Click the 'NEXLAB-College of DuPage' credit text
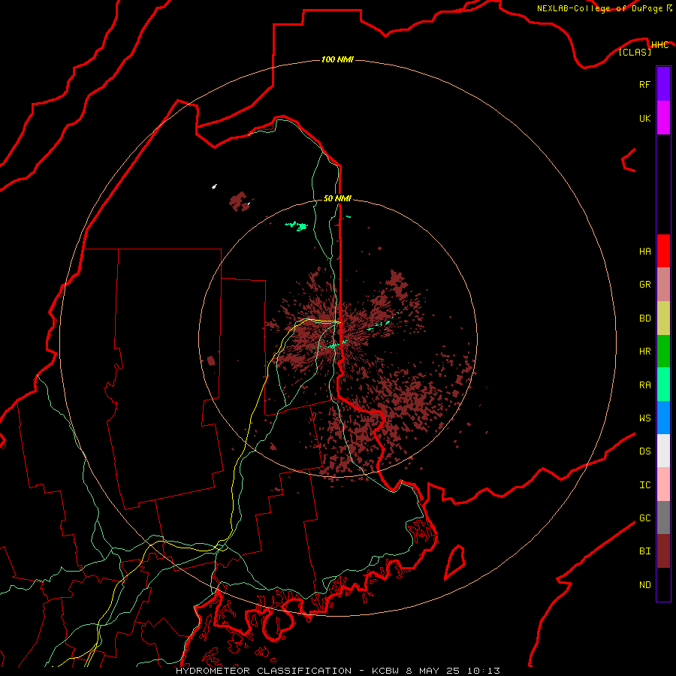 [600, 8]
